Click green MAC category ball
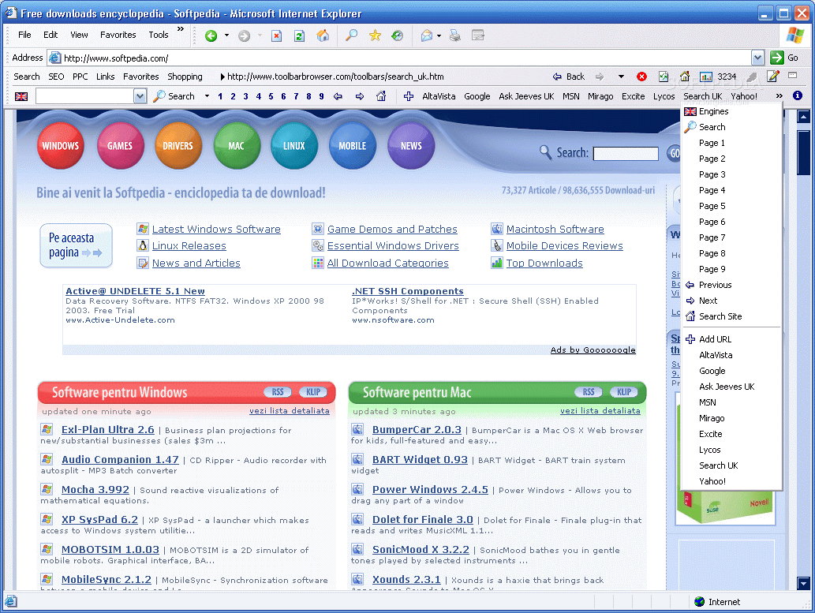The image size is (815, 613). [x=236, y=146]
